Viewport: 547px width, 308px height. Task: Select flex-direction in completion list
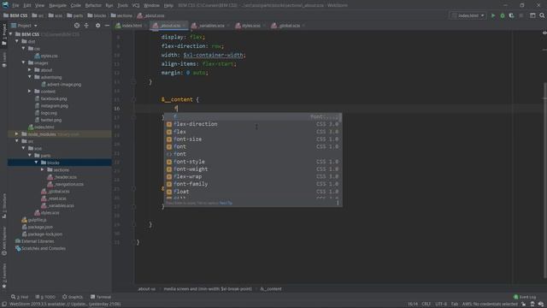(x=253, y=124)
